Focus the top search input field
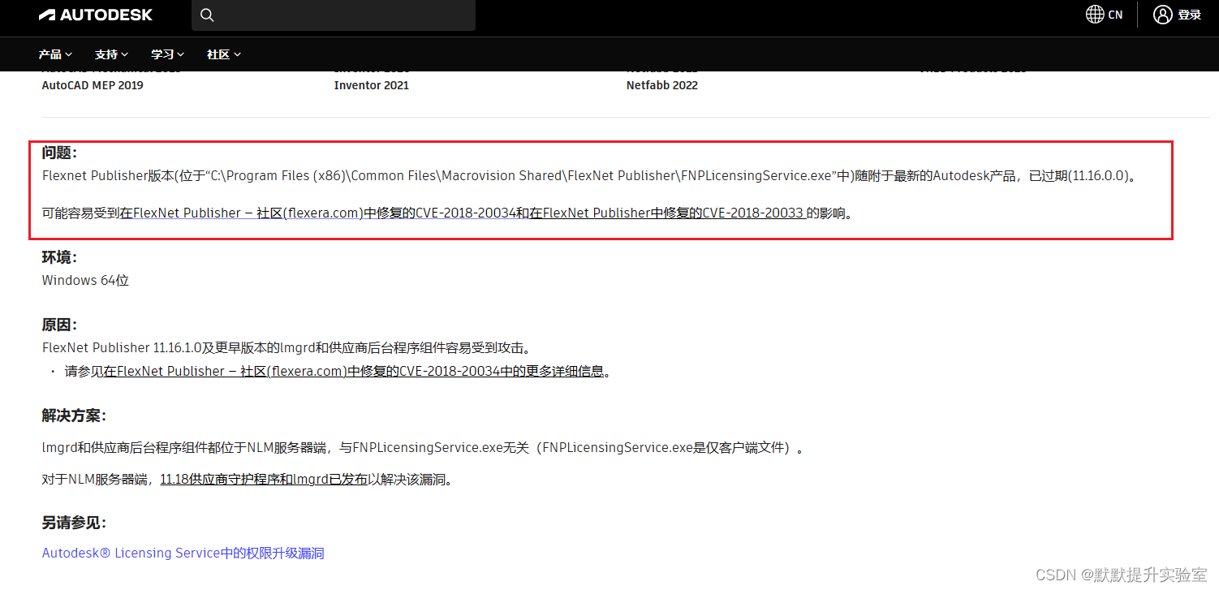 click(x=334, y=15)
